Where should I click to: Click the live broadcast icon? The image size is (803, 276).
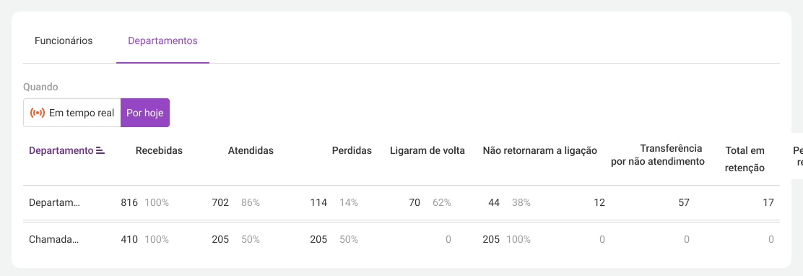(x=38, y=113)
